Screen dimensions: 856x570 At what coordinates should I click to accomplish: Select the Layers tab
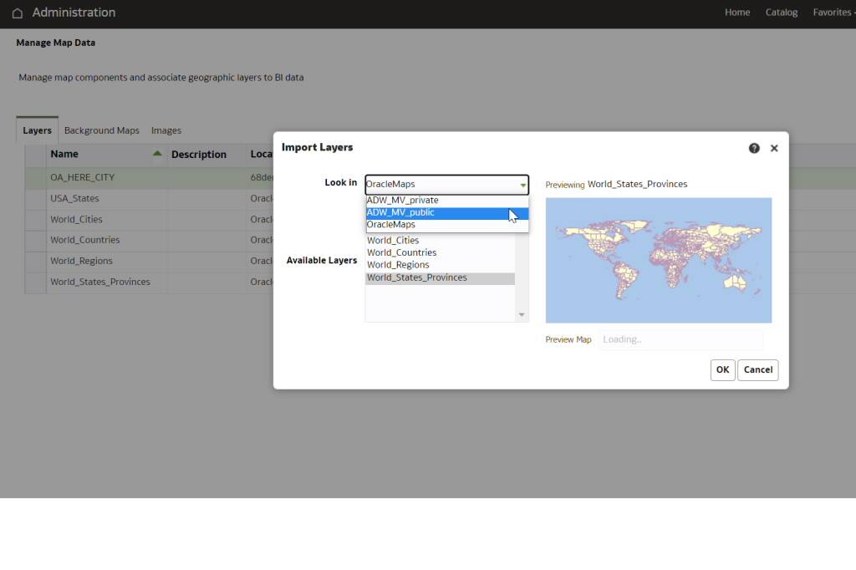click(37, 130)
